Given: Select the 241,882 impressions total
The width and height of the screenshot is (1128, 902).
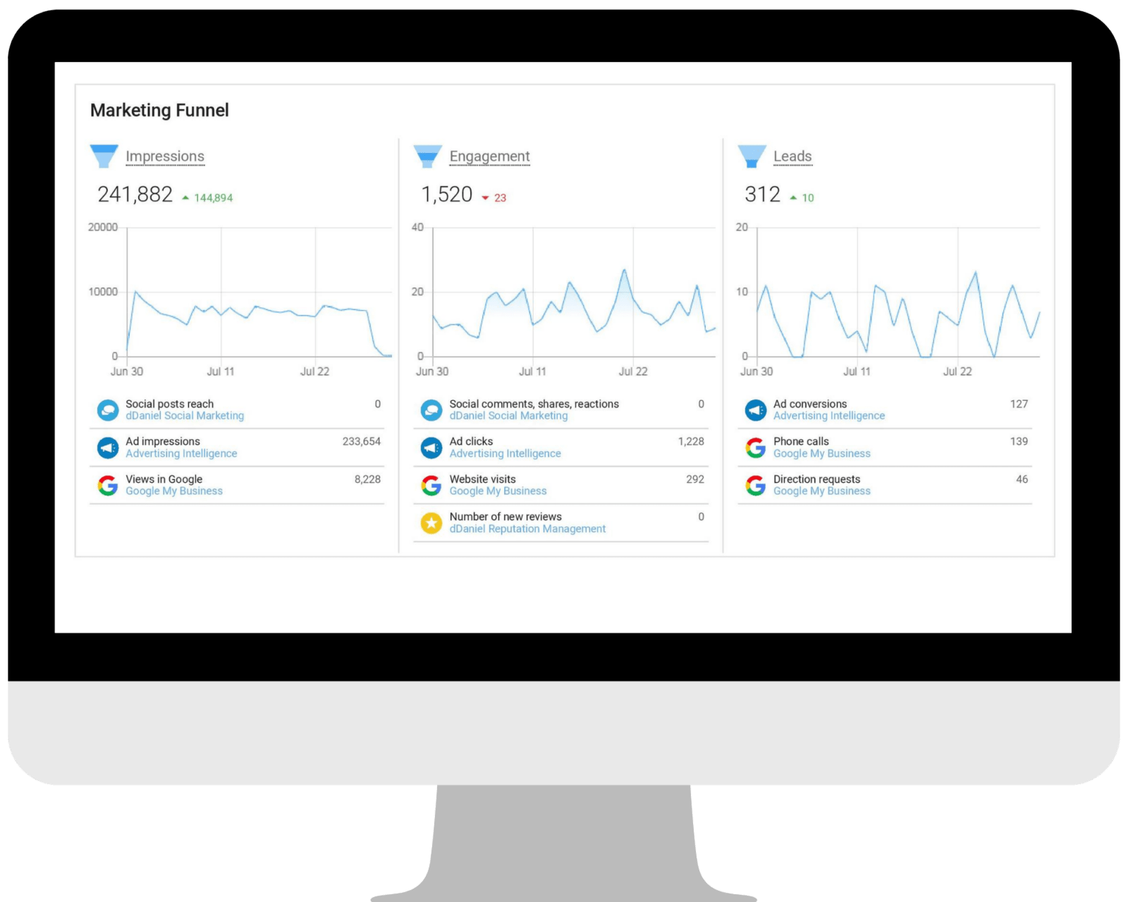Looking at the screenshot, I should (135, 194).
